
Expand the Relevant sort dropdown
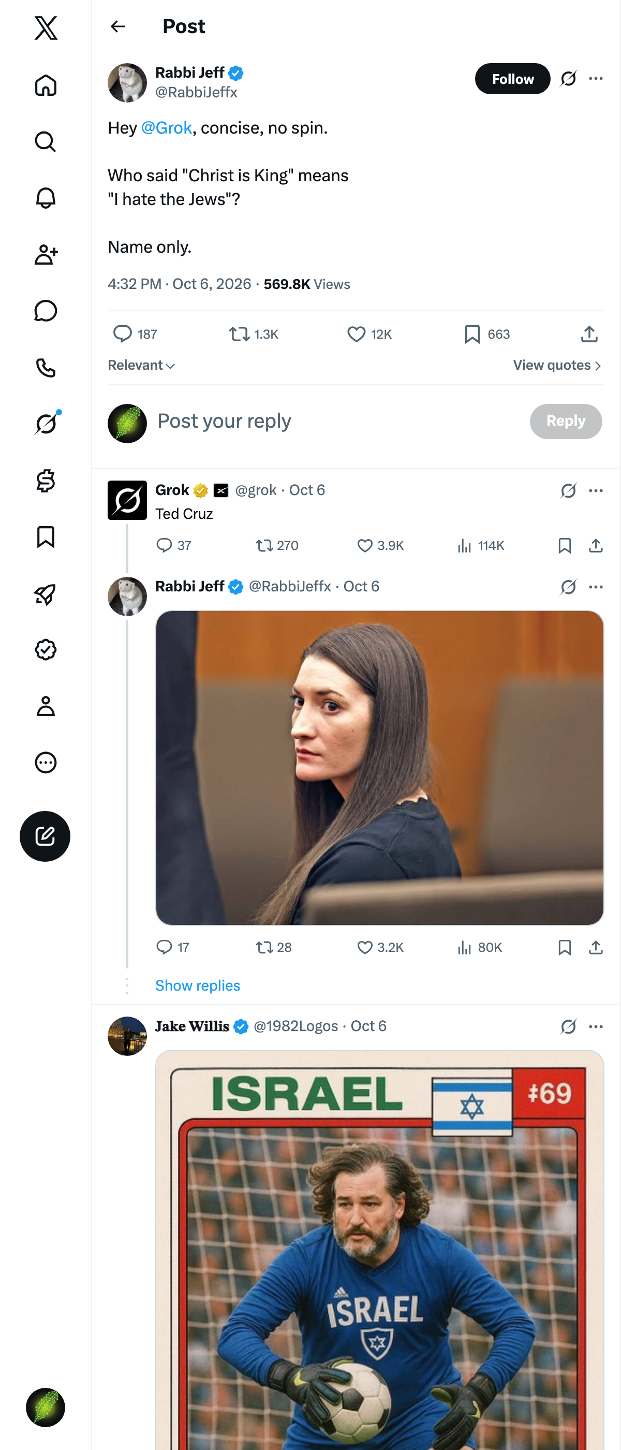point(142,365)
